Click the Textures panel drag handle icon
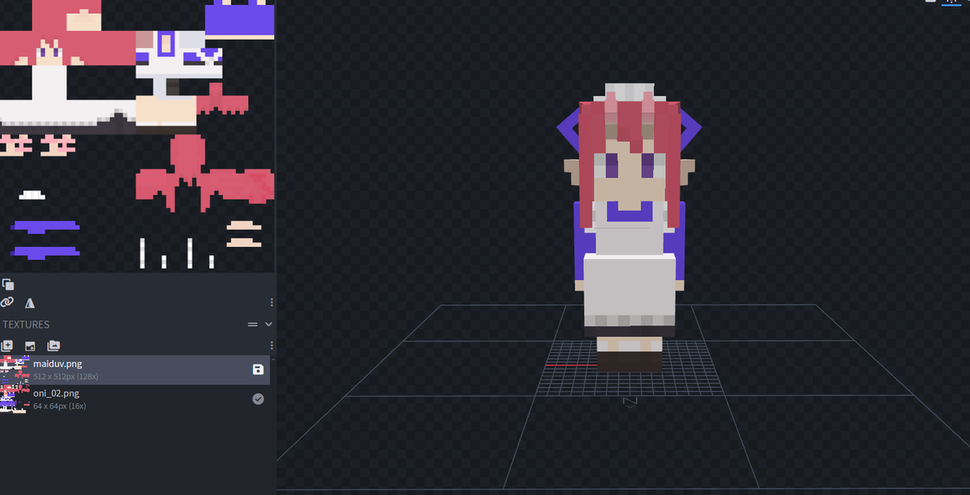Viewport: 970px width, 495px height. point(252,324)
